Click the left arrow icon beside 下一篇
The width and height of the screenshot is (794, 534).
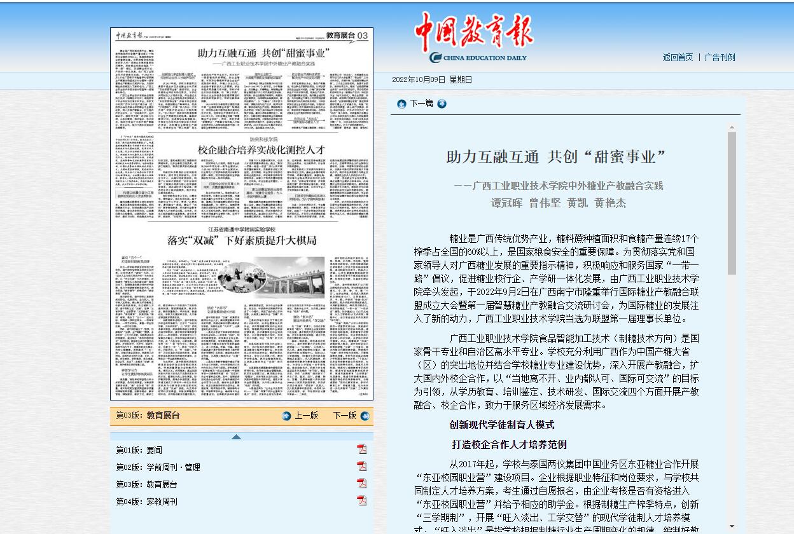click(x=401, y=104)
